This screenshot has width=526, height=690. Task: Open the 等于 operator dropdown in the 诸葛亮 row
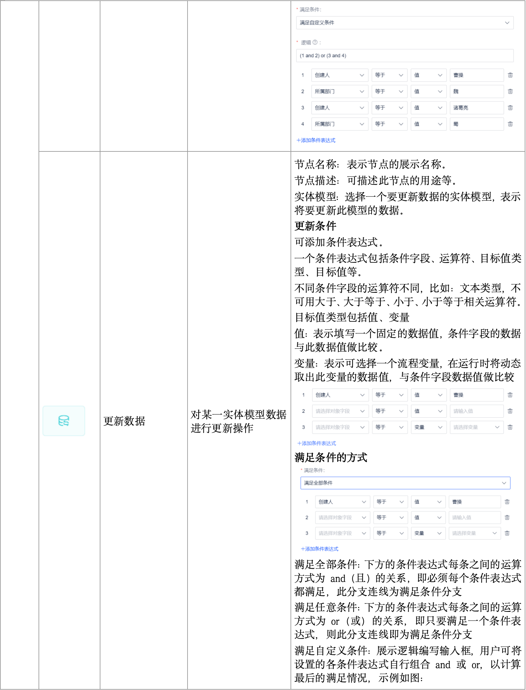[389, 108]
